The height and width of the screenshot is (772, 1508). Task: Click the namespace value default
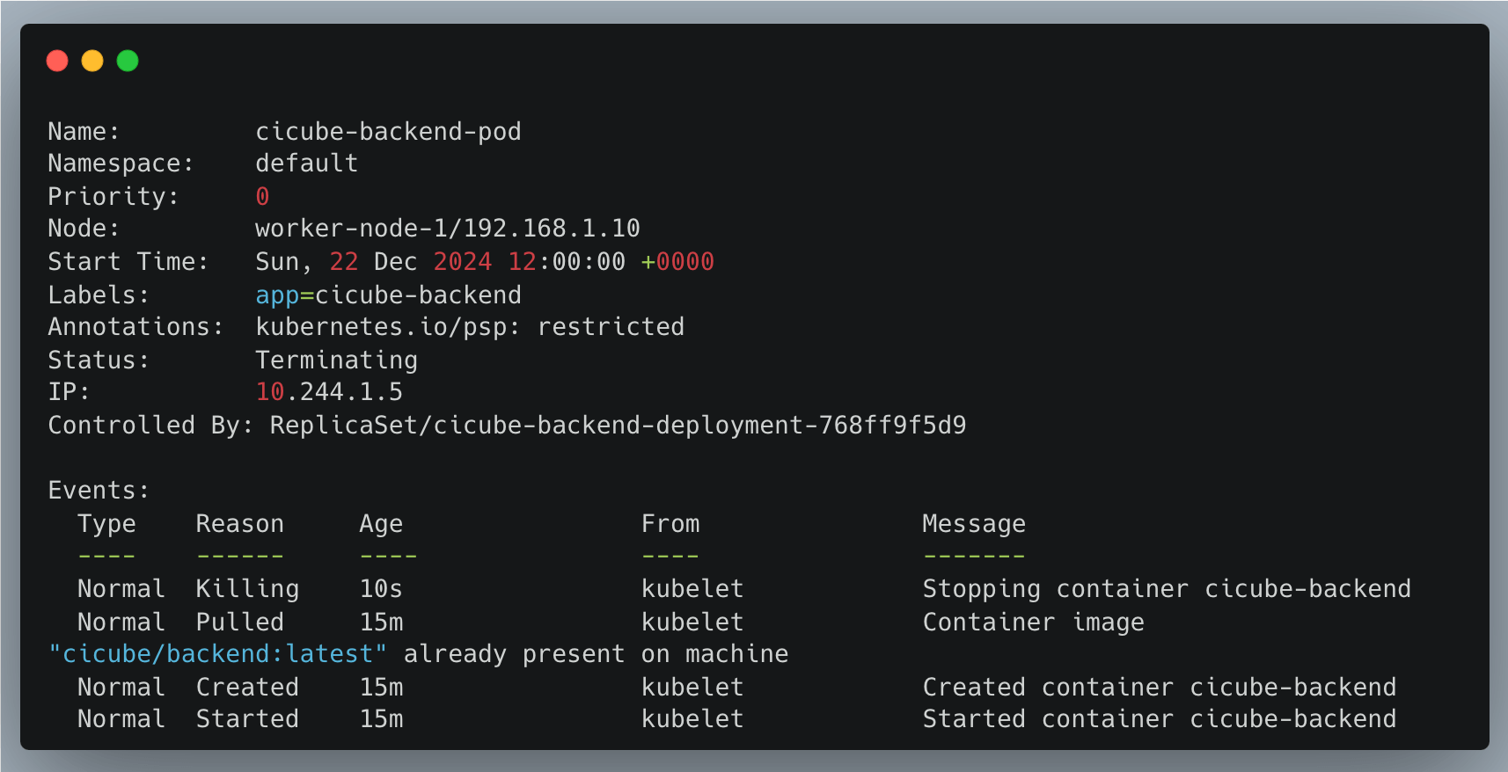point(306,164)
